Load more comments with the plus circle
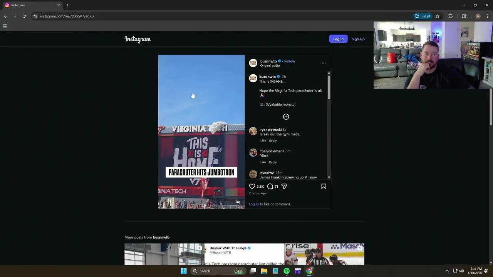493x277 pixels. pos(286,117)
